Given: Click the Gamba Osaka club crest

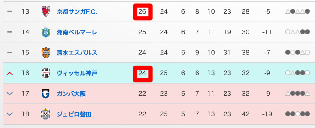Looking at the screenshot, I should [x=45, y=94].
